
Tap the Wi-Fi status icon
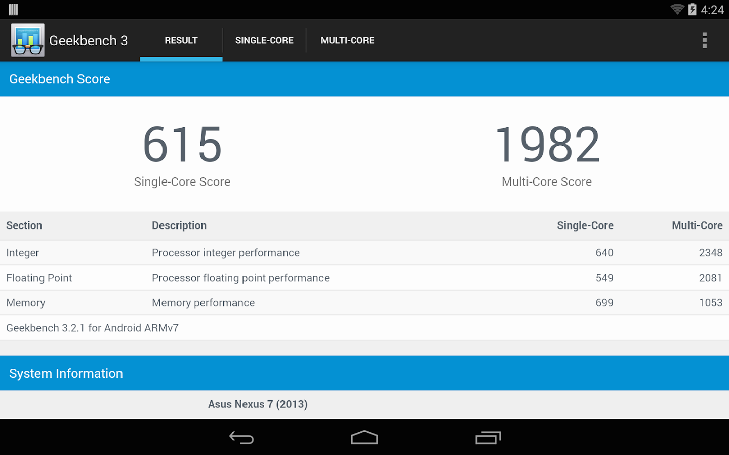point(677,9)
